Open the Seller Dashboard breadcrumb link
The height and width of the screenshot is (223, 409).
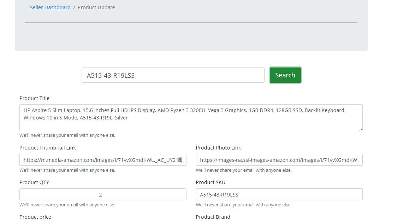coord(50,7)
